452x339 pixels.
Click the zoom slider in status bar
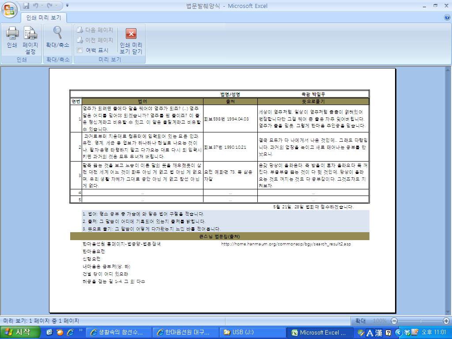(420, 321)
